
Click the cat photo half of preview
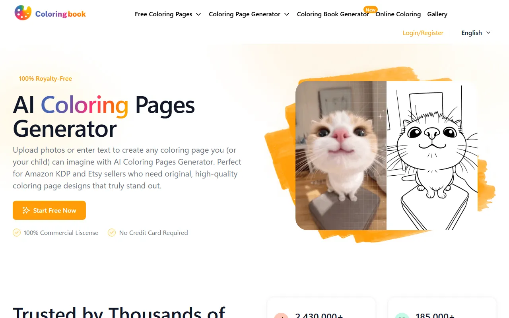[x=341, y=155]
